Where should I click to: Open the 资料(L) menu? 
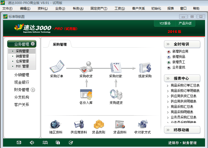pos(42,9)
